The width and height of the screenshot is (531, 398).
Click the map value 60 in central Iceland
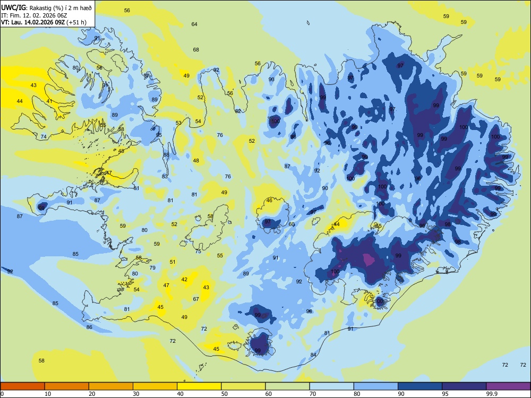(x=292, y=224)
